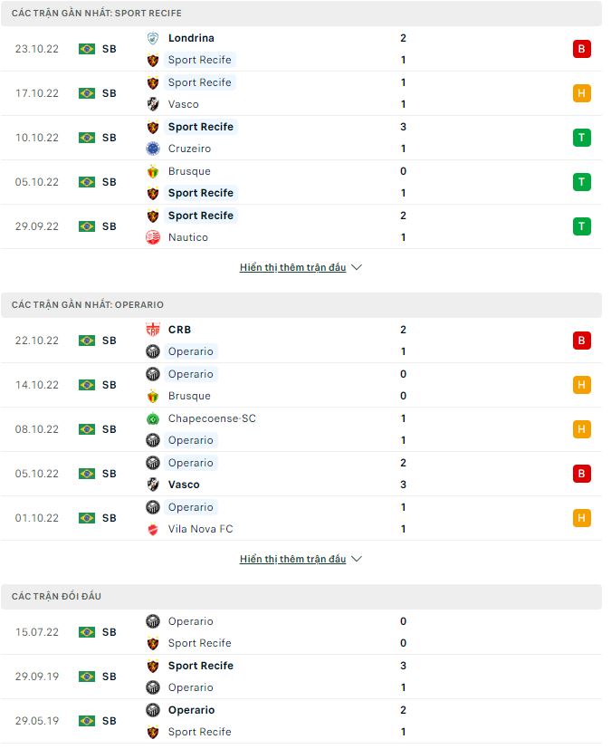The height and width of the screenshot is (749, 611).
Task: Select the Sport Recife shield logo
Action: point(153,60)
